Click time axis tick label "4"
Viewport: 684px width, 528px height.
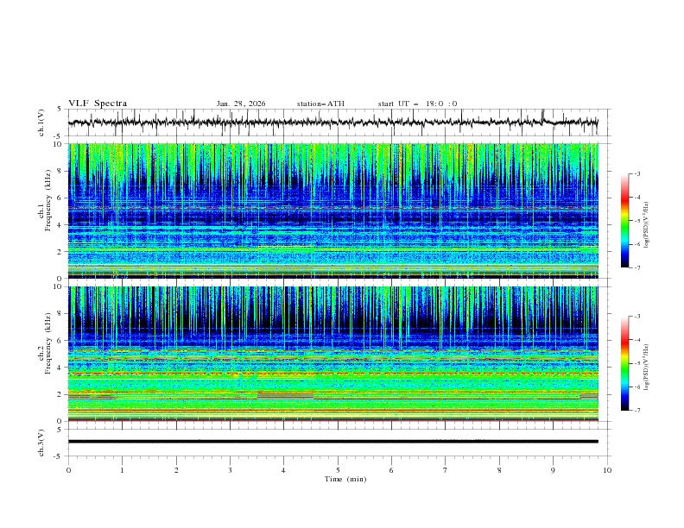point(283,470)
